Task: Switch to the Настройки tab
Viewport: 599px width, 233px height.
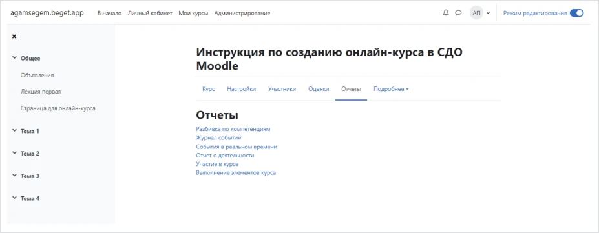Action: point(242,89)
